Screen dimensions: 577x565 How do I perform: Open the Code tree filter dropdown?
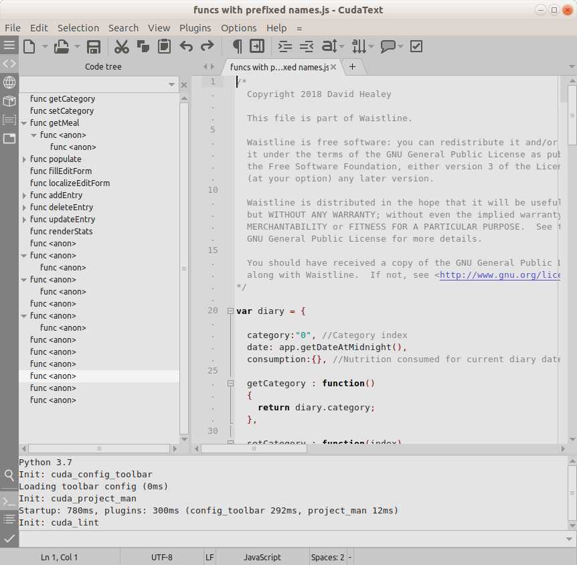point(172,85)
